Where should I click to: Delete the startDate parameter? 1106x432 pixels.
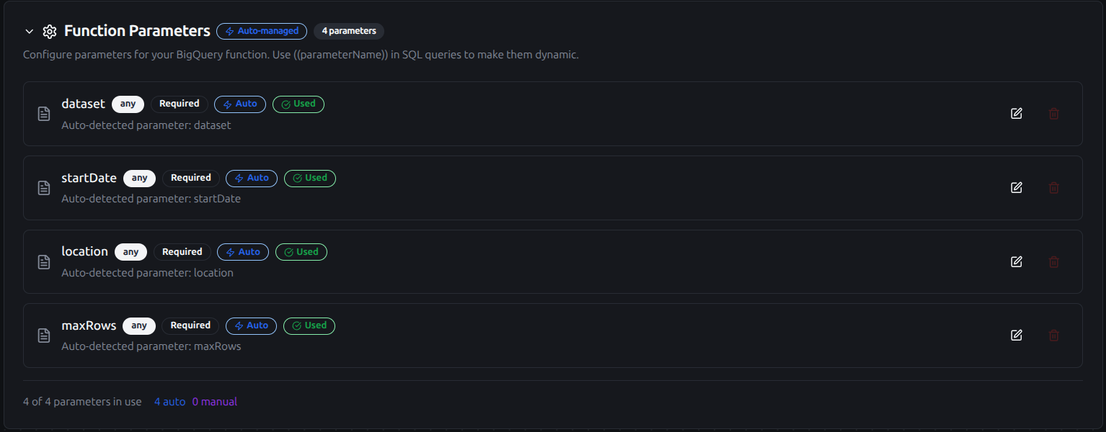pos(1054,188)
